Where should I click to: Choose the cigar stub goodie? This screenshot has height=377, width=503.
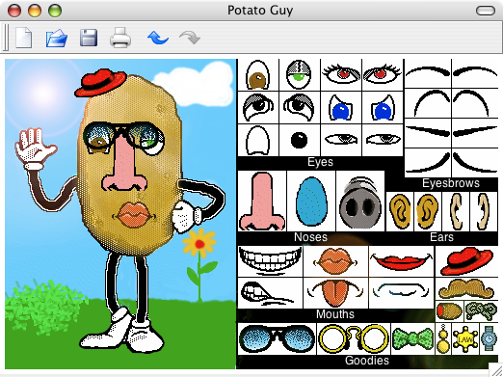tap(449, 310)
